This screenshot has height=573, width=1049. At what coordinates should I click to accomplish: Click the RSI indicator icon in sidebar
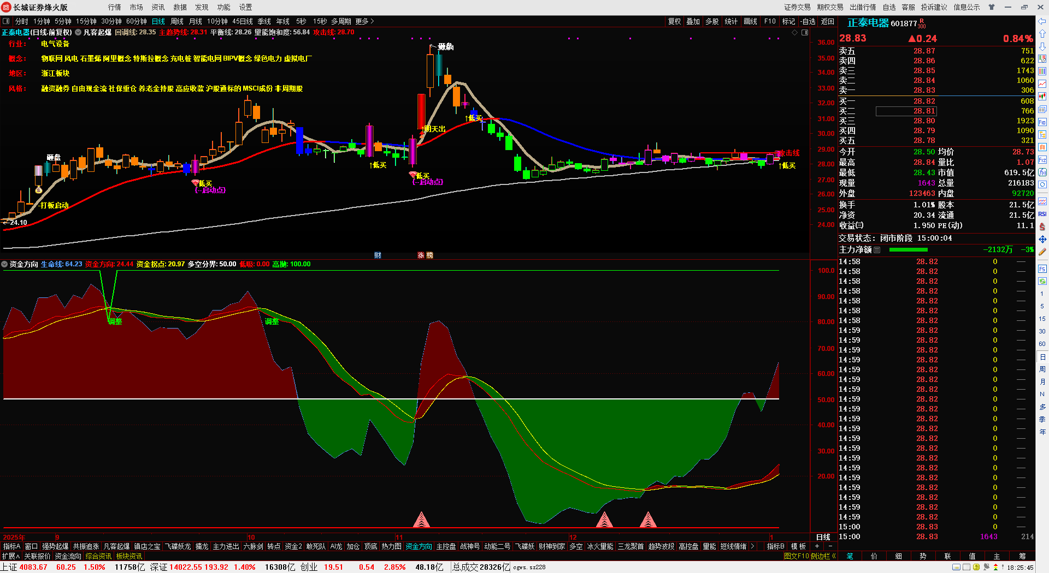1042,214
